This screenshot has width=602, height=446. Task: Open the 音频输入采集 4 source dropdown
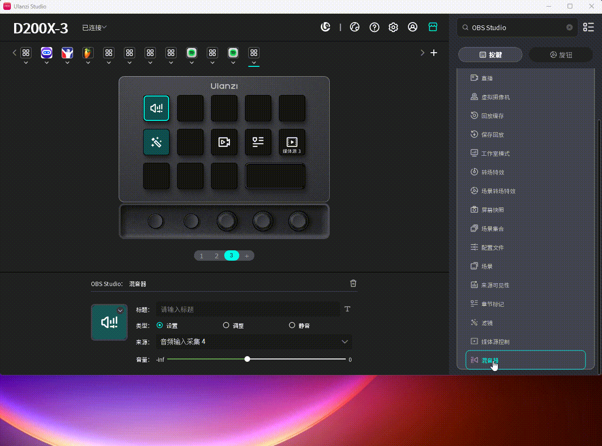click(x=253, y=342)
